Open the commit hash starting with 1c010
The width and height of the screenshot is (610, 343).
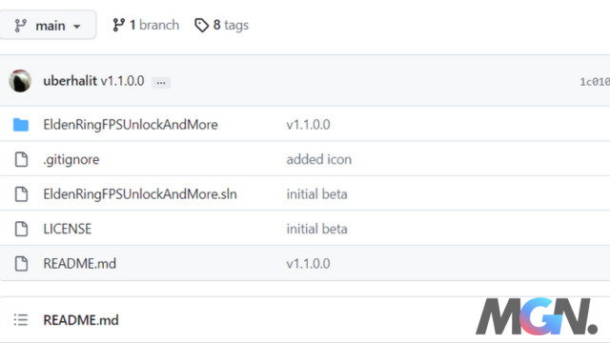[595, 82]
